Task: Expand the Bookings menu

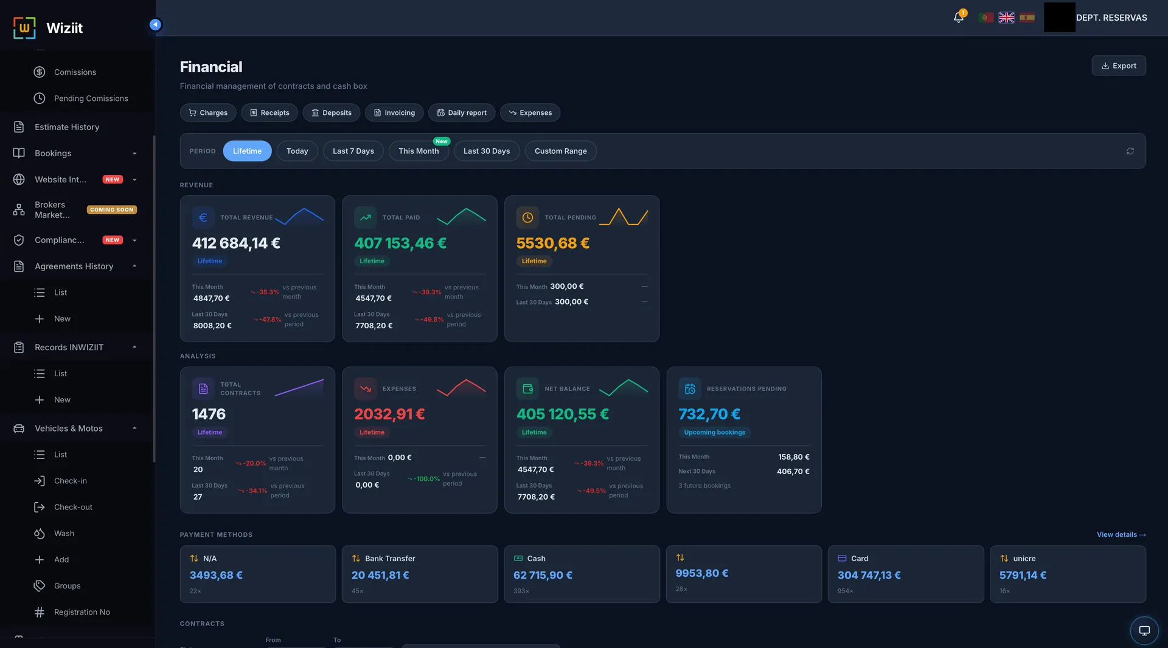Action: [x=75, y=153]
